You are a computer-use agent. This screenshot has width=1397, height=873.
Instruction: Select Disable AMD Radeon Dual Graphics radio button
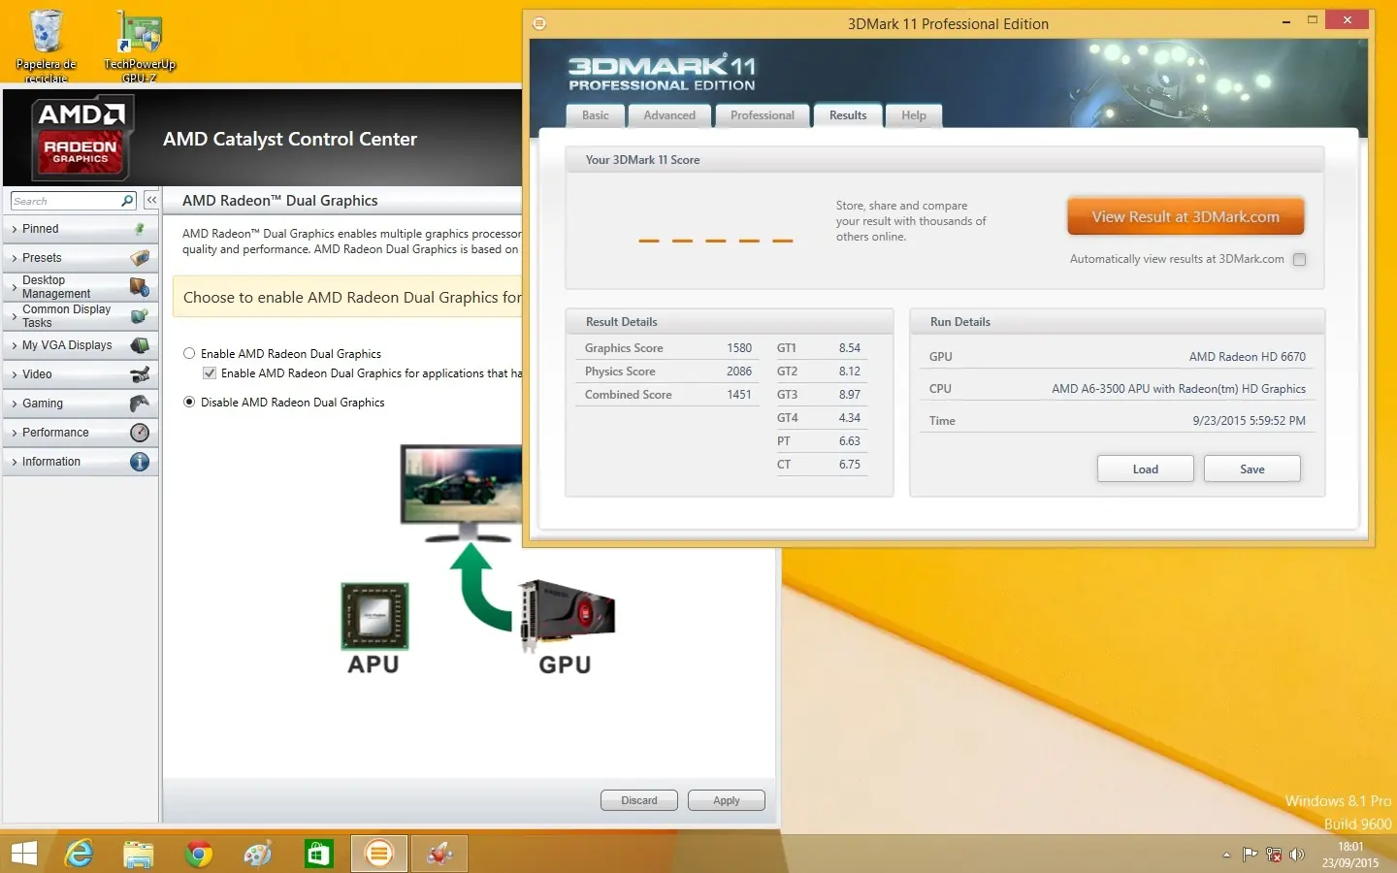point(189,403)
